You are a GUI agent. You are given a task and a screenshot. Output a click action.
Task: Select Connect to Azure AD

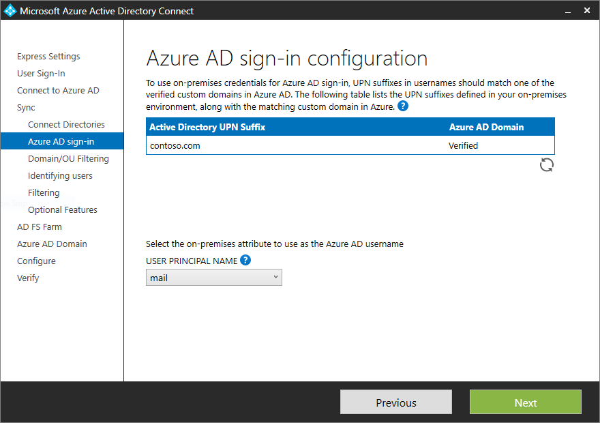pos(58,90)
